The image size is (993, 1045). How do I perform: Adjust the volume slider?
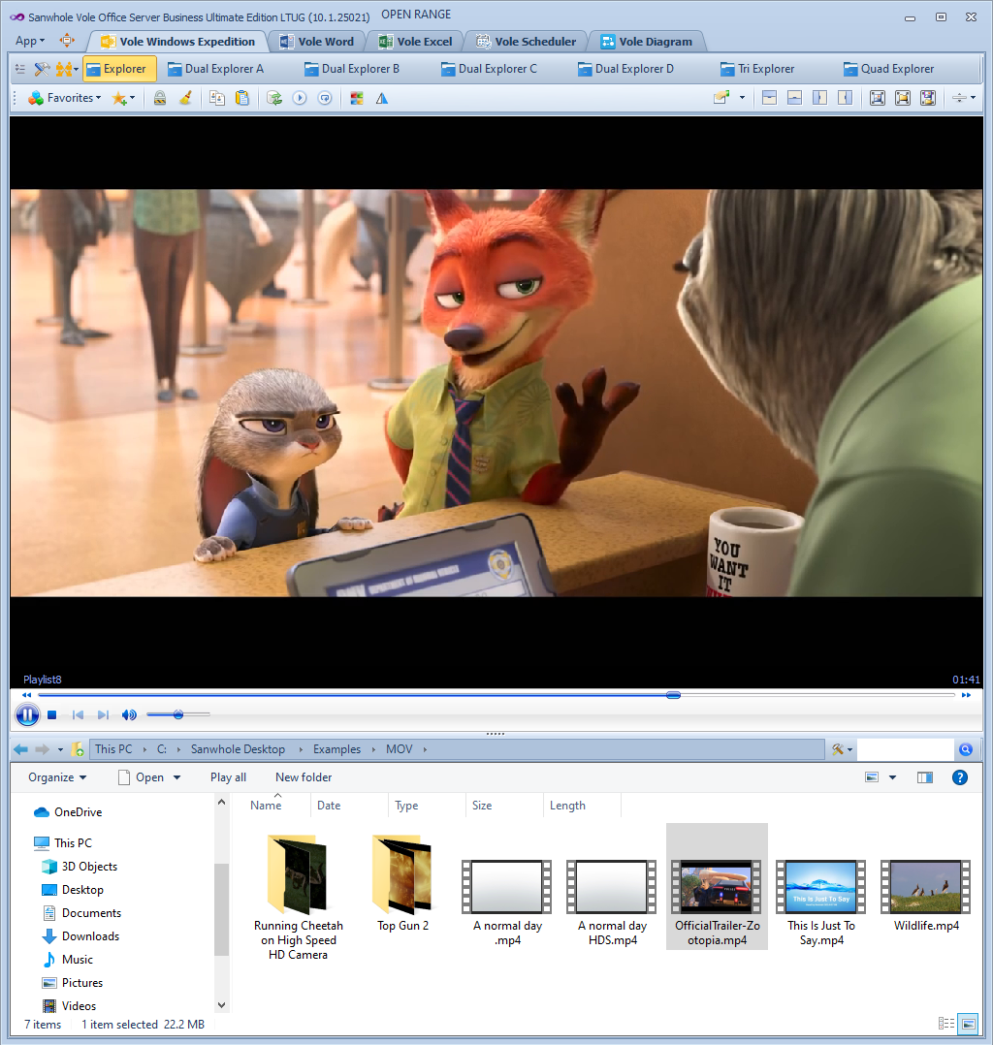178,714
